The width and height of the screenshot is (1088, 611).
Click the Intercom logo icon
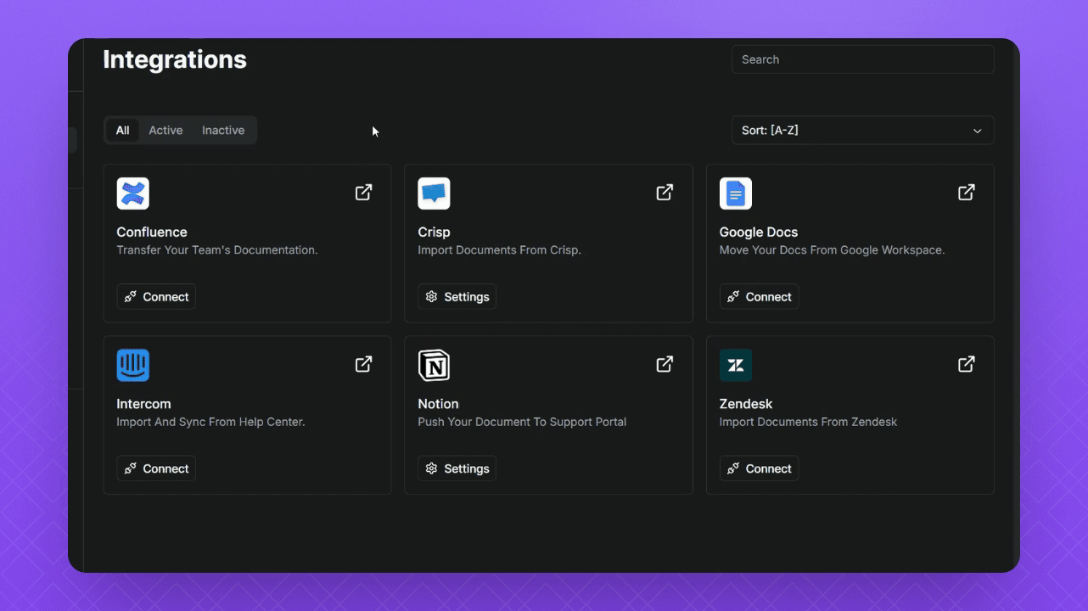point(133,365)
